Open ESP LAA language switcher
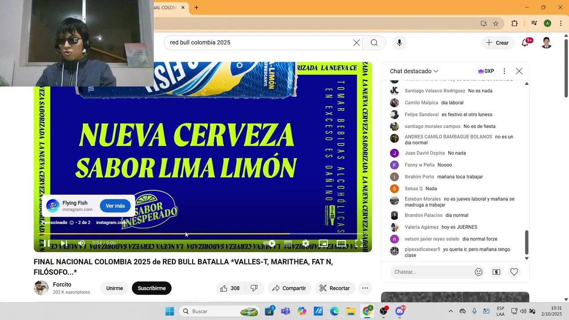This screenshot has height=320, width=569. [501, 311]
